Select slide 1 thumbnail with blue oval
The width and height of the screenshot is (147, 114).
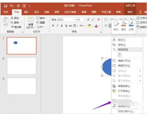22,46
